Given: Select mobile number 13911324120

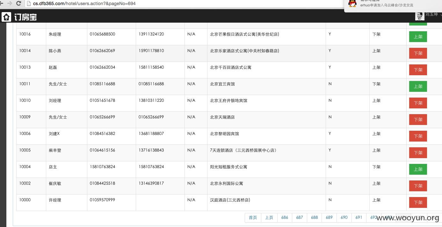Looking at the screenshot, I should point(151,34).
